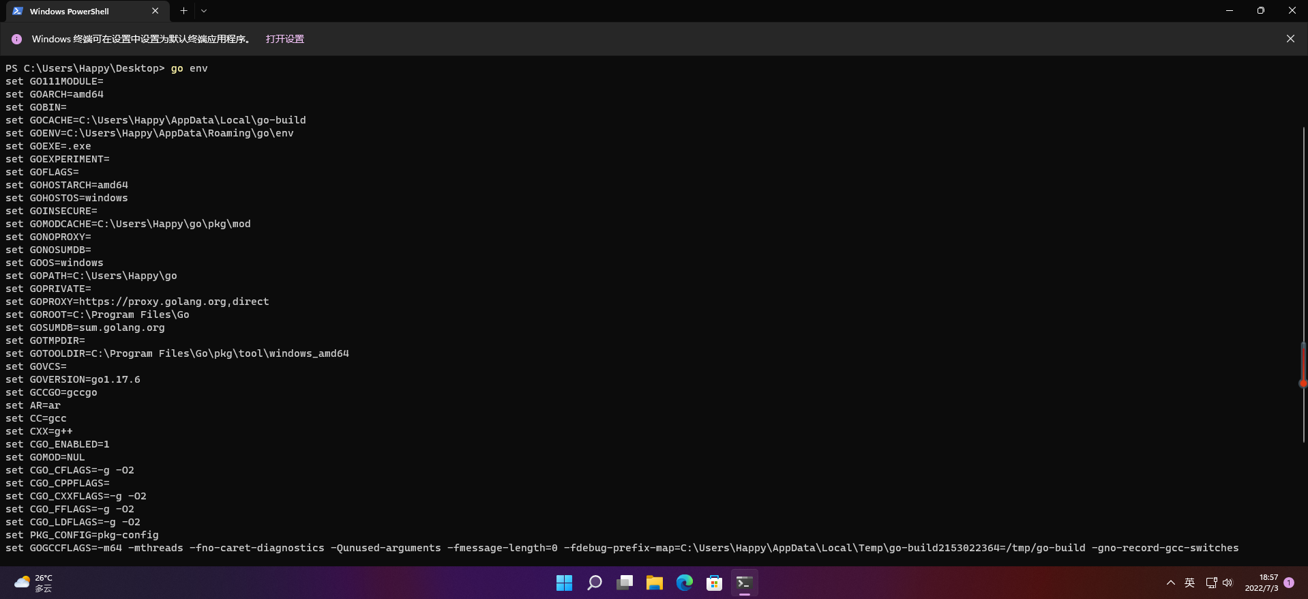Click the line 'set GOARCH=amd64'
Screen dimensions: 1308x599
pyautogui.click(x=55, y=94)
